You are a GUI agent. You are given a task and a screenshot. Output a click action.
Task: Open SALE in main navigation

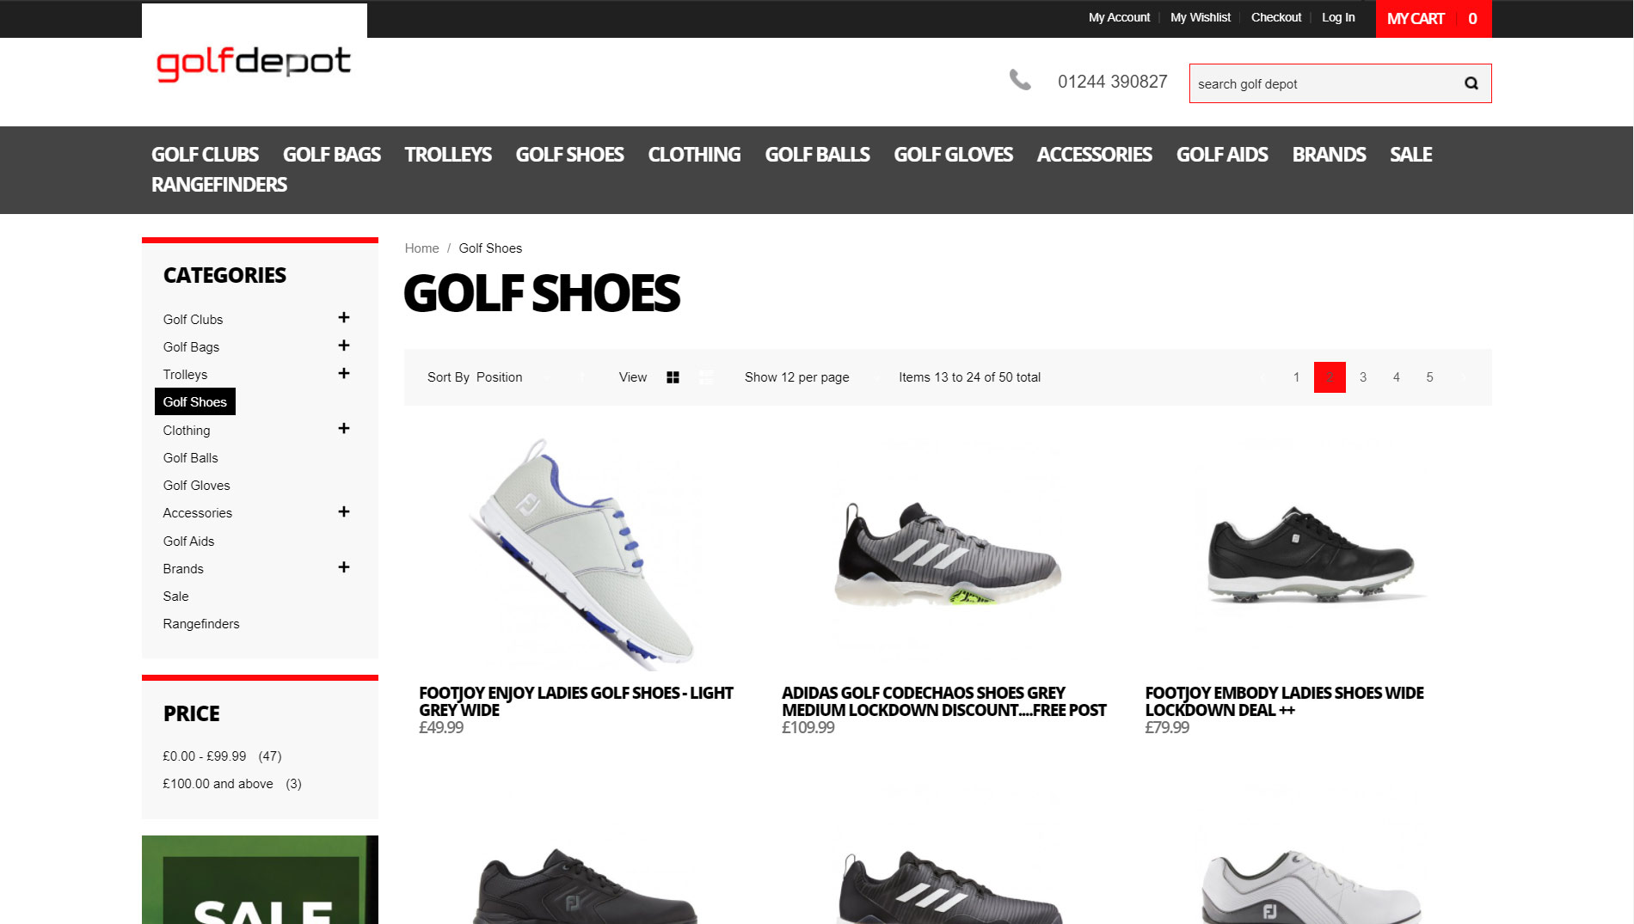pos(1411,155)
